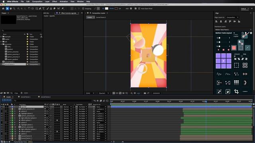Open the File menu
This screenshot has height=143, width=255.
[x=22, y=2]
